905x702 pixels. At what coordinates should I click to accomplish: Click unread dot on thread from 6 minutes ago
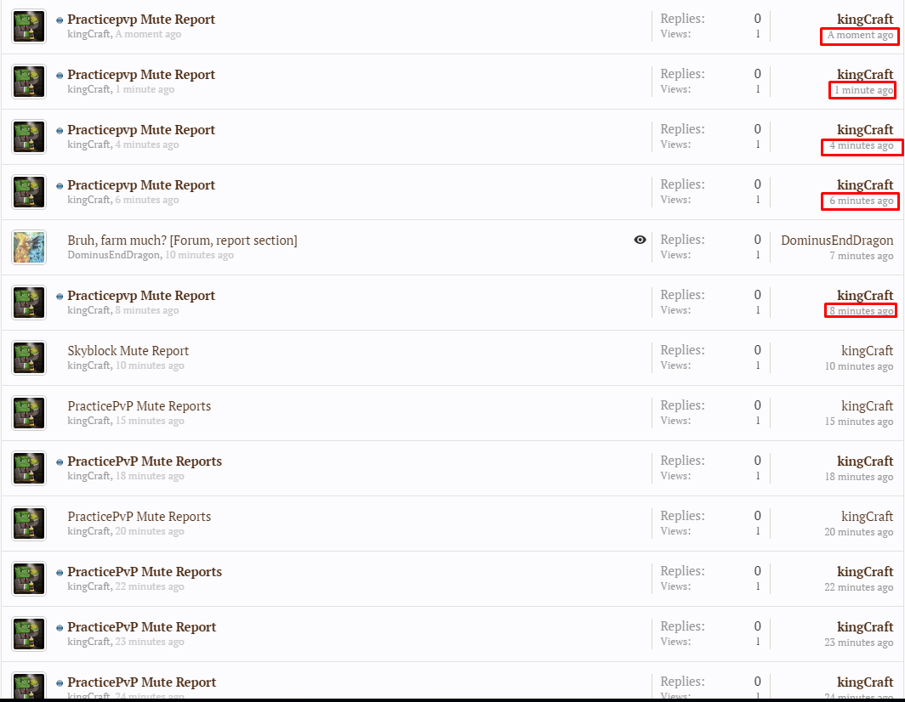[60, 186]
